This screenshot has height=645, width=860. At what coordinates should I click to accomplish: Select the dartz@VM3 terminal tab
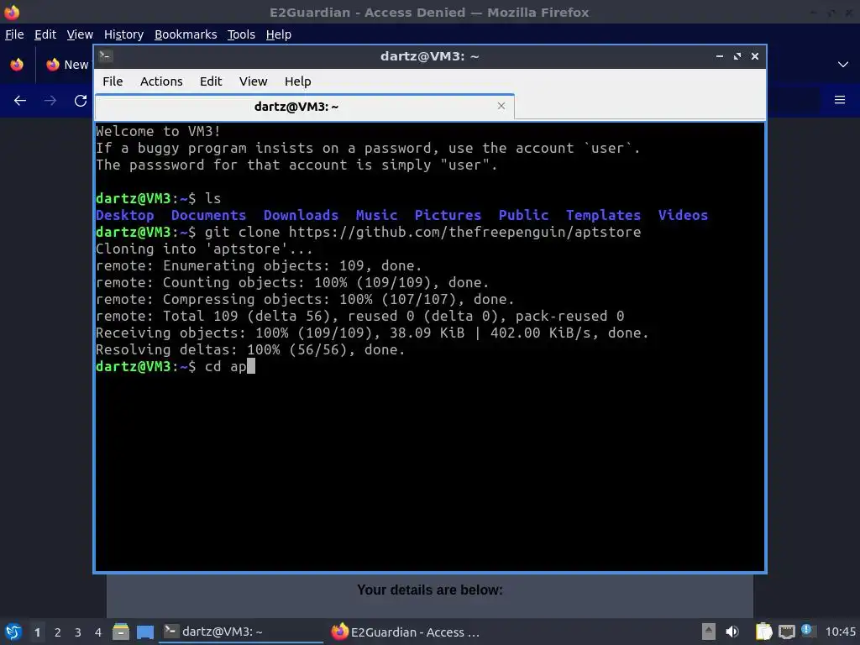[304, 107]
